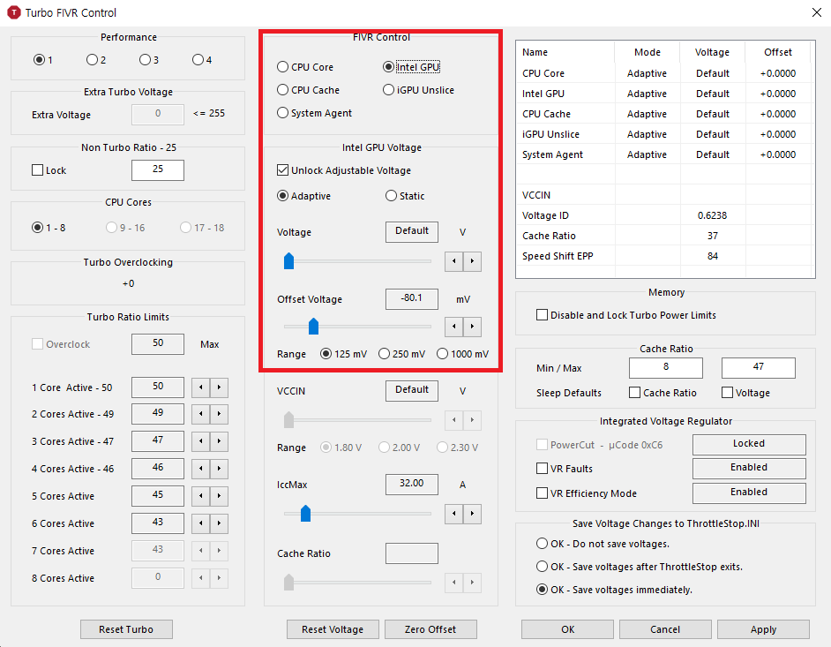Decrease Offset Voltage with left arrow
This screenshot has width=831, height=647.
453,327
